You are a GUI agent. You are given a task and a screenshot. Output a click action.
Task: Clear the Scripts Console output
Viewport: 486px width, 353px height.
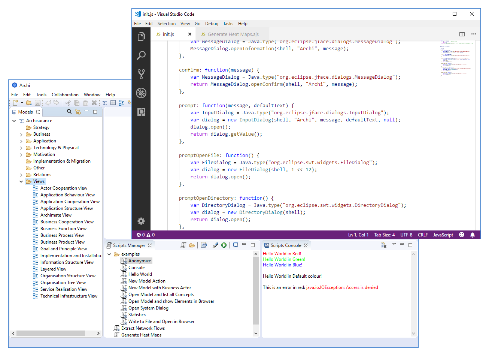383,245
